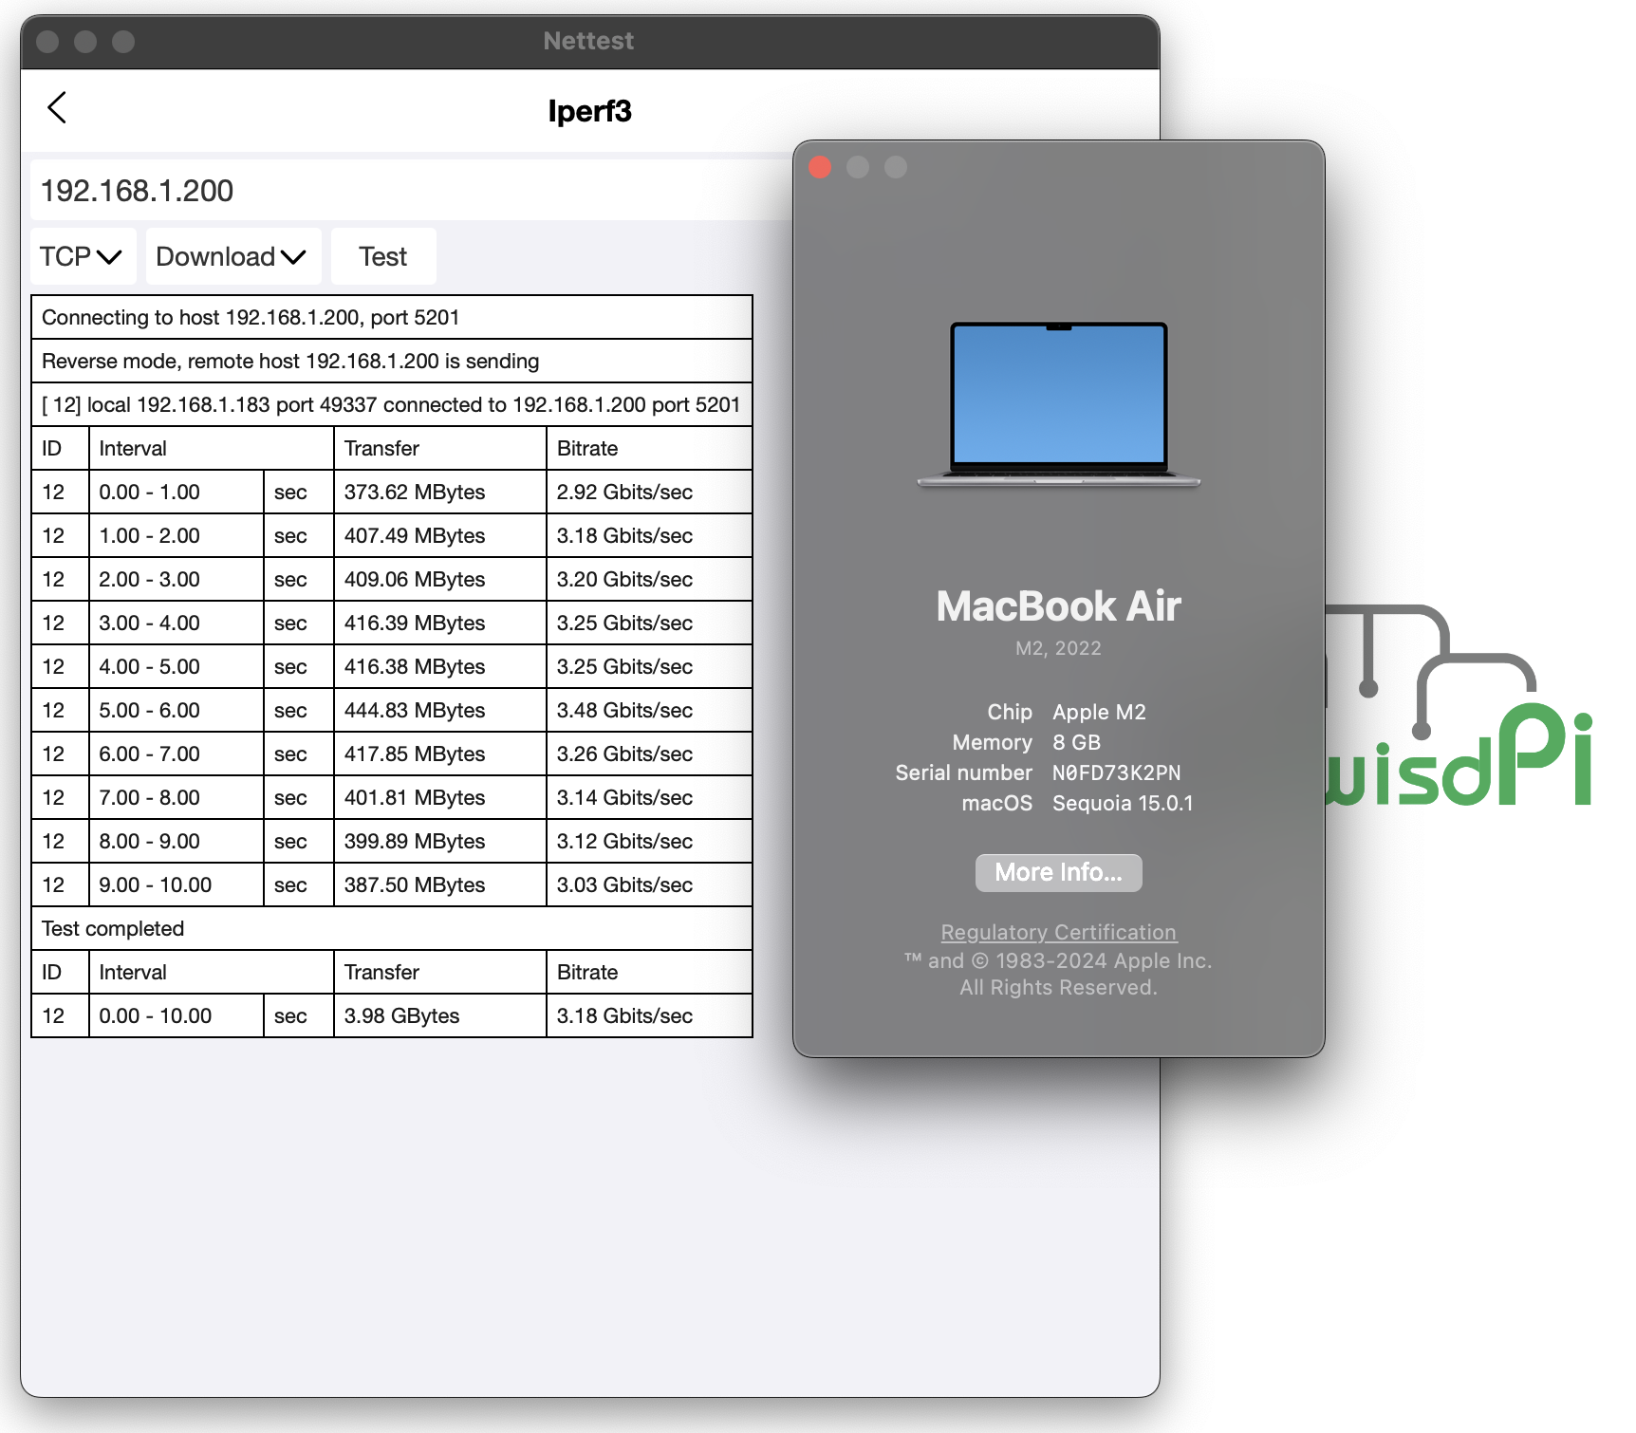Select the 407.49 MBytes transfer cell
Viewport: 1636px width, 1433px height.
pos(440,535)
